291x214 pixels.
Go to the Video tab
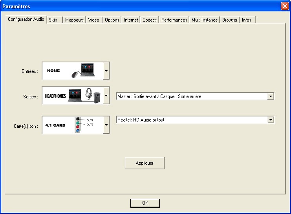[94, 20]
